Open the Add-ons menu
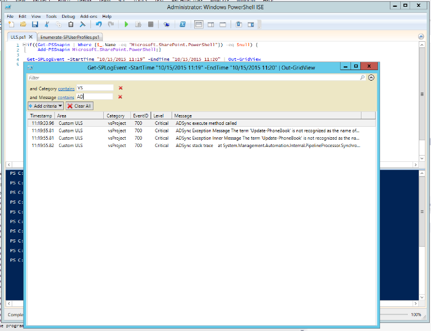The image size is (431, 331). (x=89, y=16)
